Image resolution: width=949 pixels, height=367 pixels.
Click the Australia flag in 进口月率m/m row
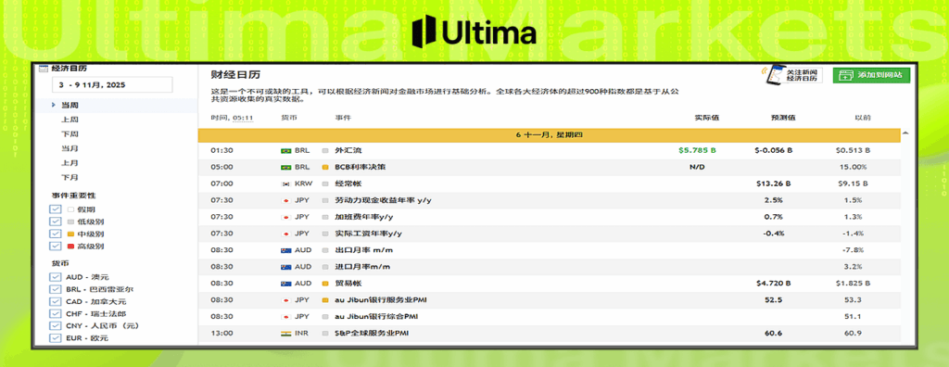(285, 267)
